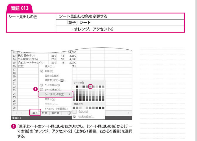Open the 報告書 sheet tab
197x141 pixels.
point(56,113)
